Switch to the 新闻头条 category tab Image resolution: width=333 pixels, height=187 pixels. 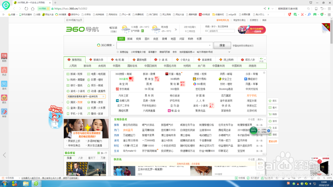[x=97, y=60]
